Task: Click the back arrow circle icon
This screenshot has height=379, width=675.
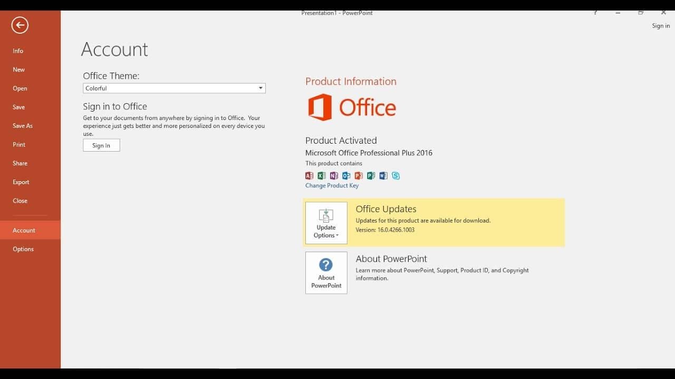Action: tap(20, 25)
